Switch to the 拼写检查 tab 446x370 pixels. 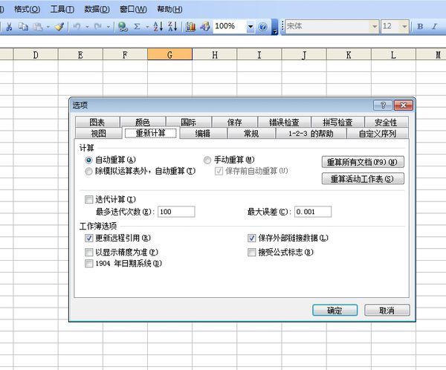337,122
